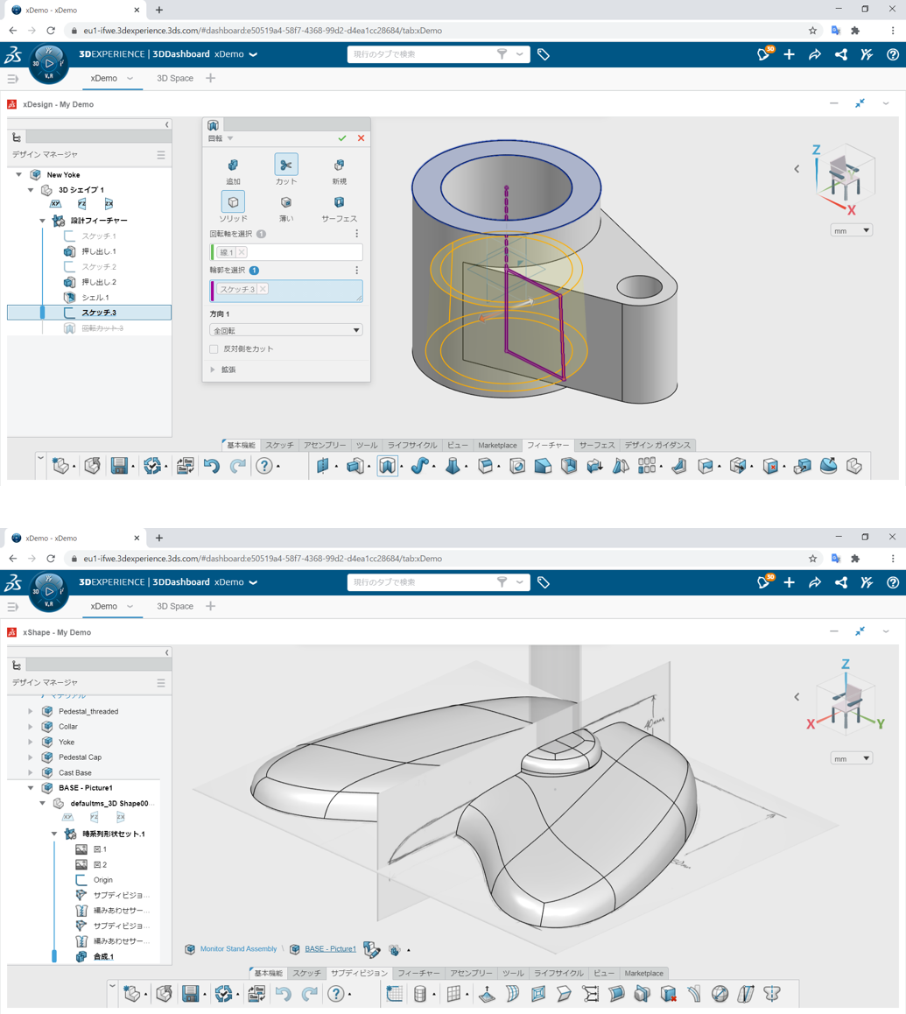Screen dimensions: 906x1014
Task: Toggle the 薄い option in 回転 panel
Action: pos(286,207)
